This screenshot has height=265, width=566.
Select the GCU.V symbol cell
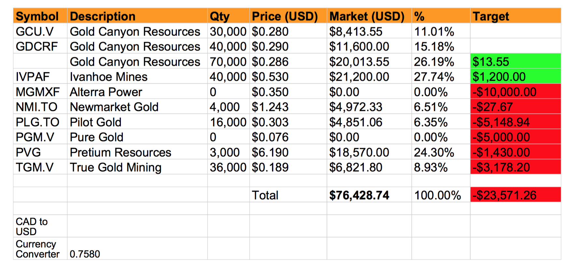click(40, 31)
